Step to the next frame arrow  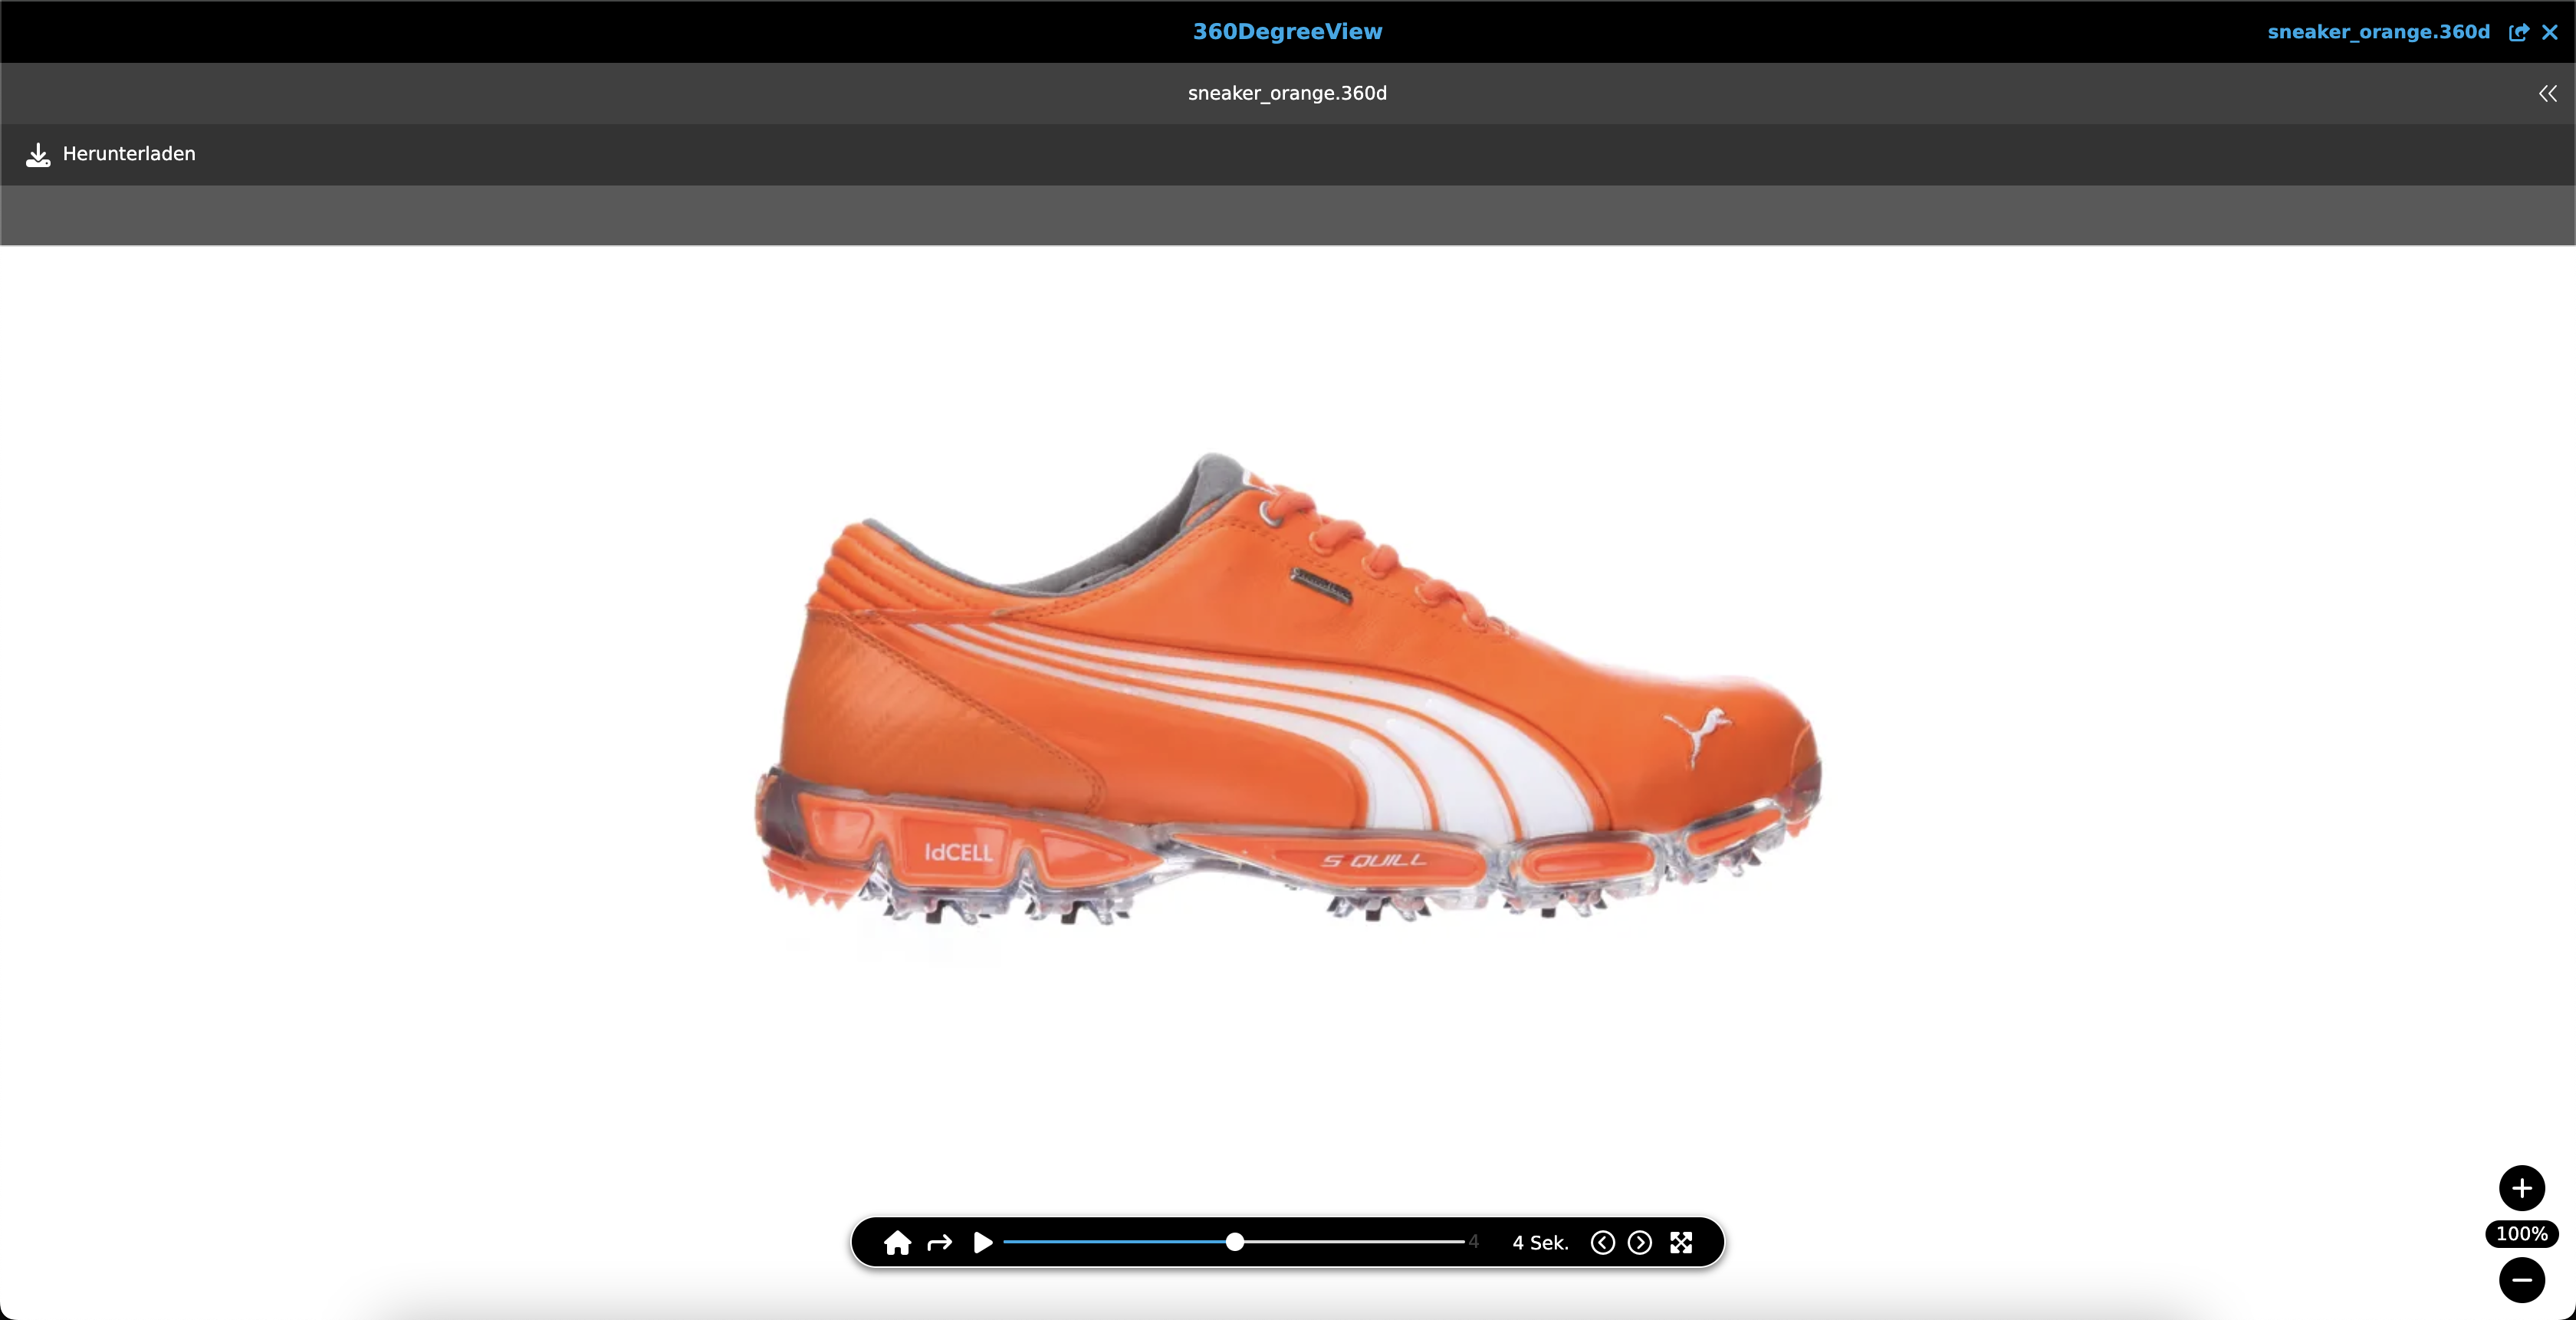tap(1640, 1242)
